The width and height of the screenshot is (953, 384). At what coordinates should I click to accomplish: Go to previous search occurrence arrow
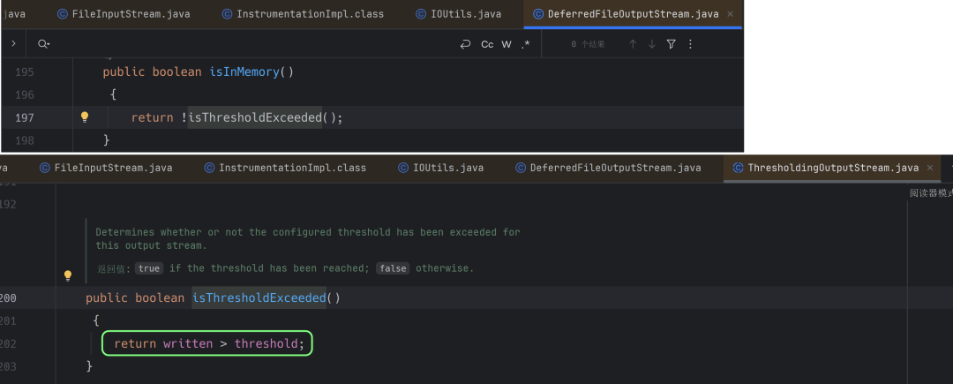tap(633, 44)
